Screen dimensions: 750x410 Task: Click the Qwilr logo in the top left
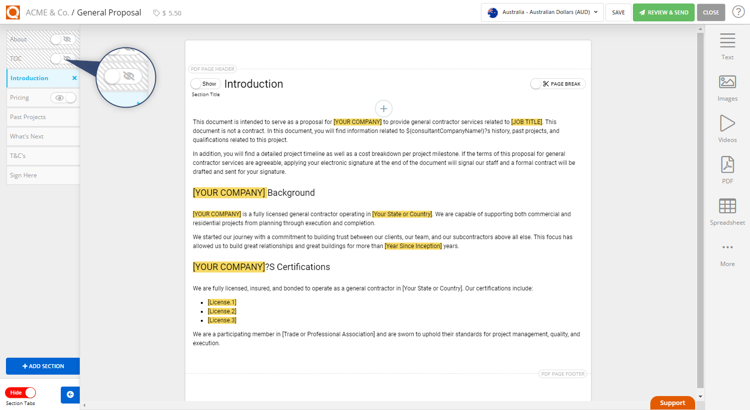[x=12, y=12]
